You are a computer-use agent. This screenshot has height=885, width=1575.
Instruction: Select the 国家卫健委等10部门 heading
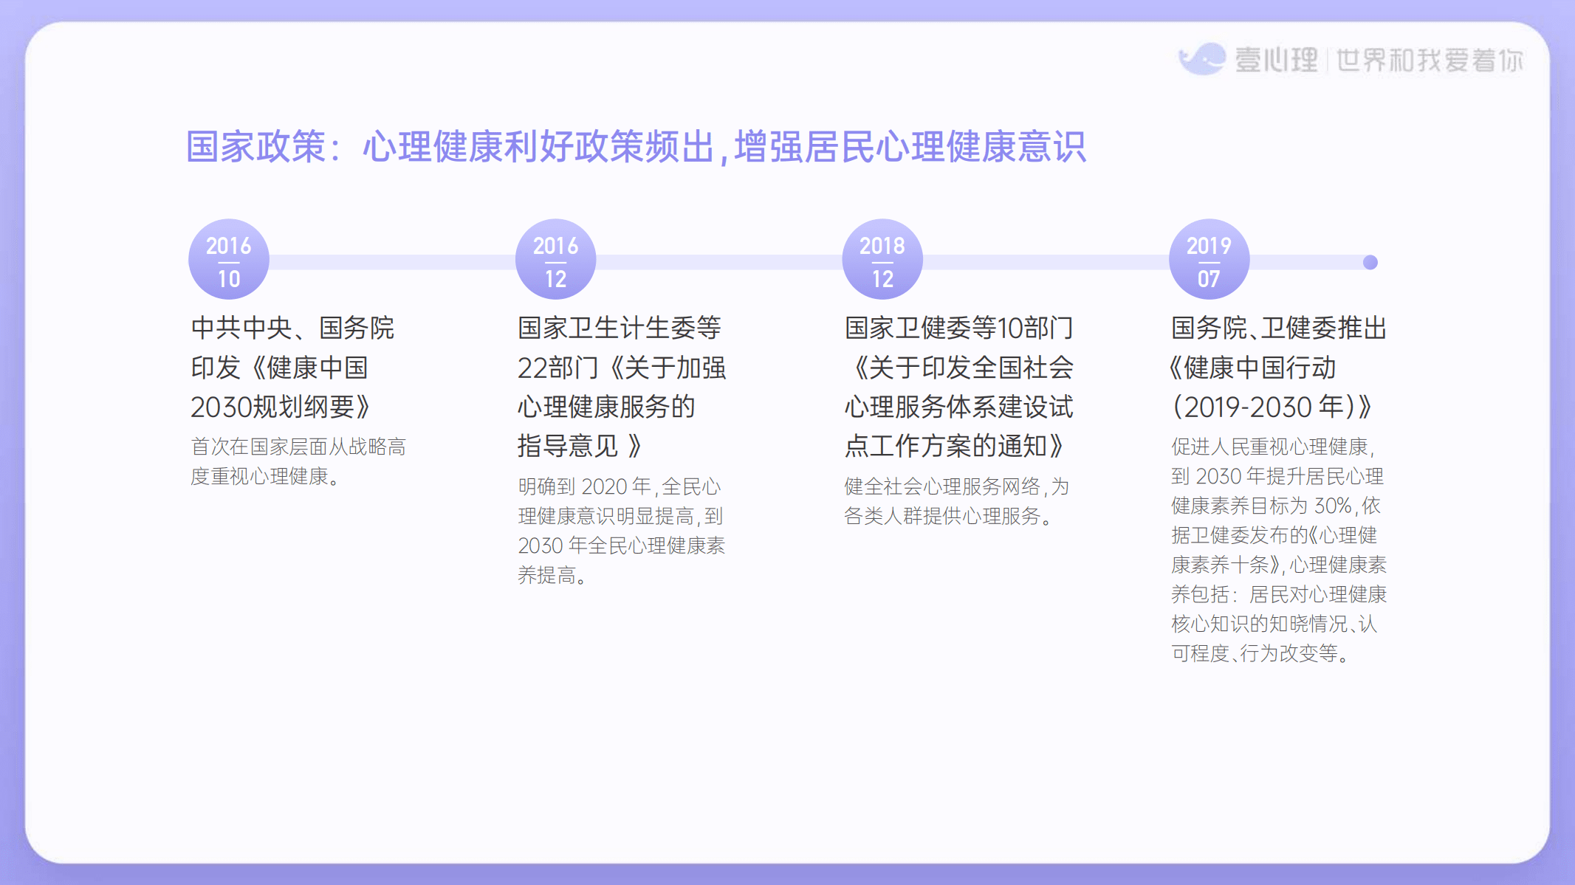958,328
